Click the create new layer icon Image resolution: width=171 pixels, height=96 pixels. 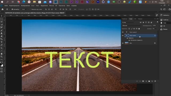pyautogui.click(x=152, y=81)
